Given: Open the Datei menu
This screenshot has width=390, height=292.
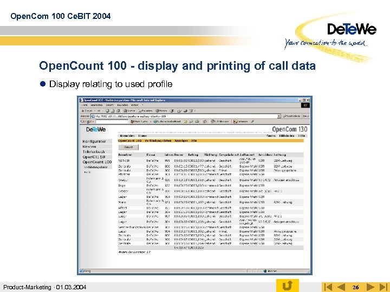Looking at the screenshot, I should (x=84, y=105).
